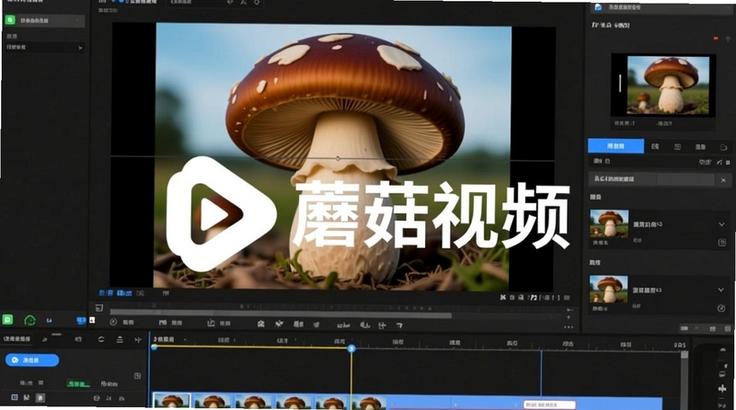736x410 pixels.
Task: Click the last icon in the edit toolbar
Action: pyautogui.click(x=399, y=325)
